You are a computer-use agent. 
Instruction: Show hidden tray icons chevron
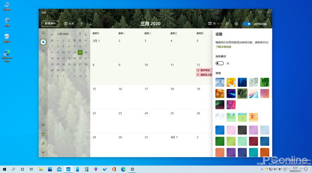coord(262,169)
